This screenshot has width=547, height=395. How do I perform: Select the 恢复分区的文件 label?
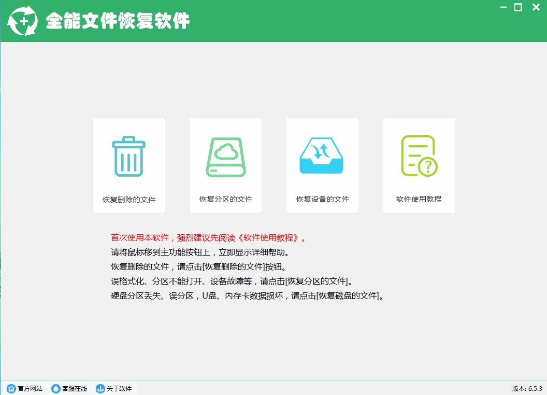click(x=226, y=199)
